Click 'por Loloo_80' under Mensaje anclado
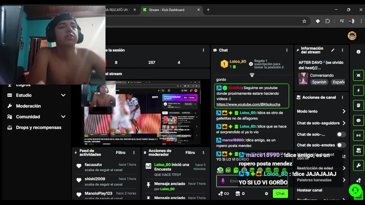This screenshot has width=365, height=205. [x=164, y=189]
